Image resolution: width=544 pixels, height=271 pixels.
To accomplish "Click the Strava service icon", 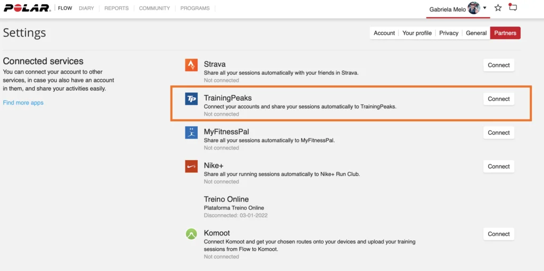I will tap(191, 65).
